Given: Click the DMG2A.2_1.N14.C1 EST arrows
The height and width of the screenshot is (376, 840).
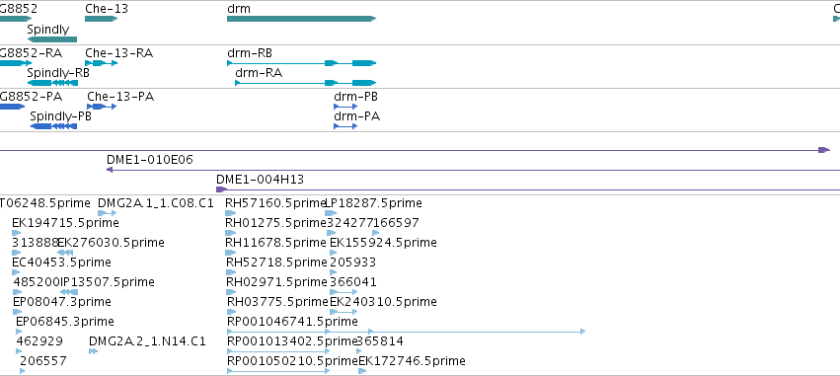Looking at the screenshot, I should (x=93, y=351).
